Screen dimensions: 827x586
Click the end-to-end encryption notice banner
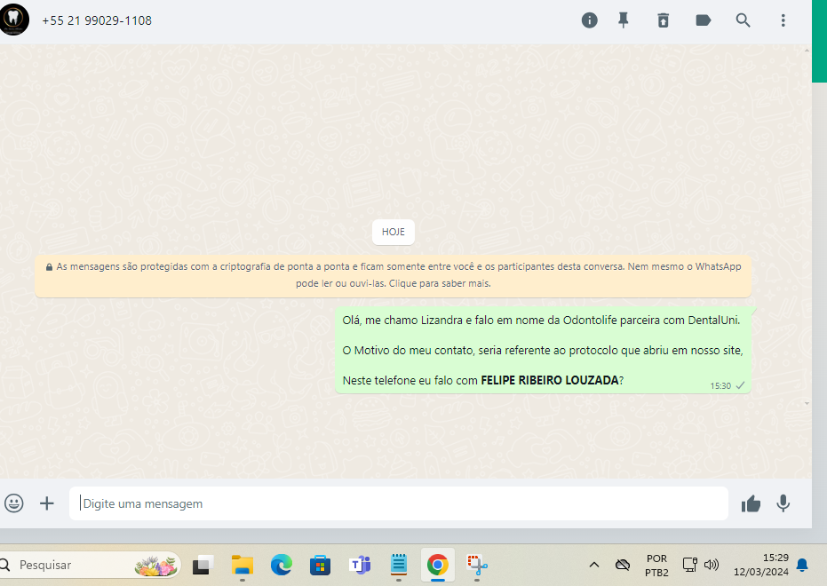click(x=393, y=275)
